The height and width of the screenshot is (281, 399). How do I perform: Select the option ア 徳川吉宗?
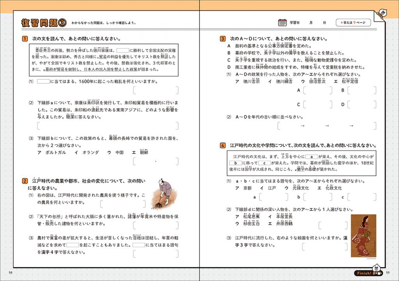(x=247, y=81)
